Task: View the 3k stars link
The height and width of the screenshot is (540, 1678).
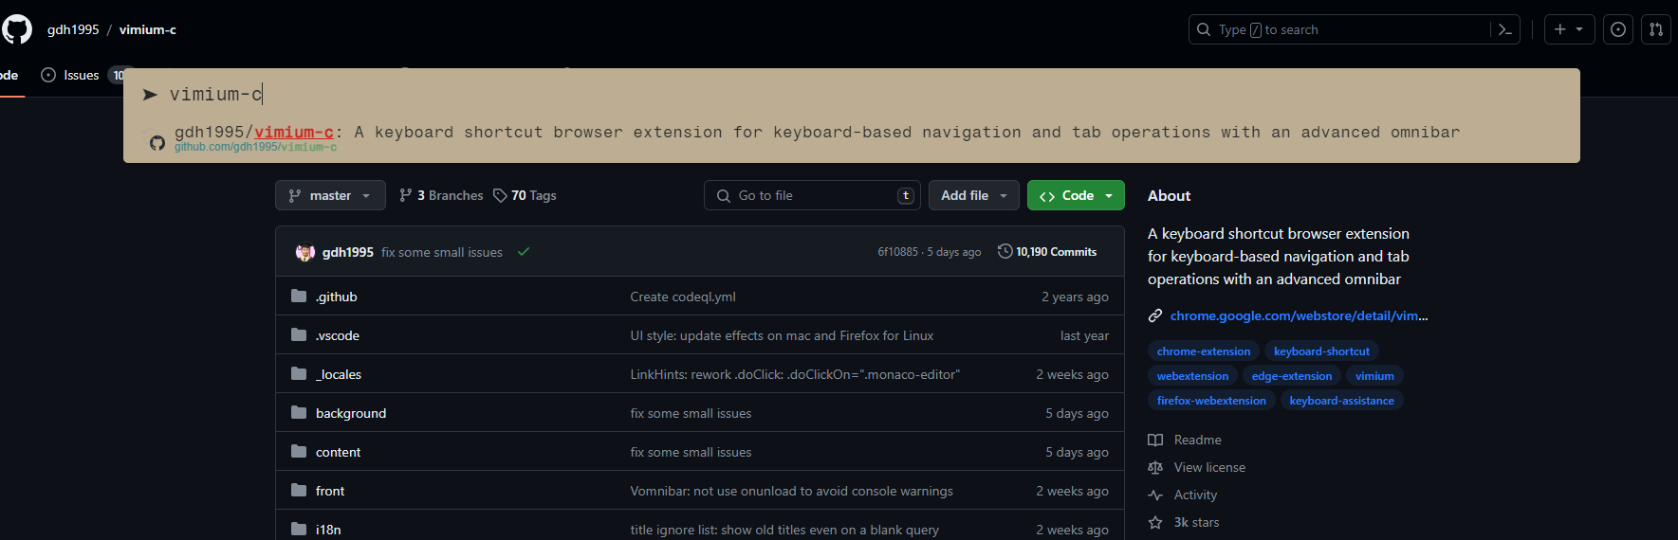Action: [1196, 522]
